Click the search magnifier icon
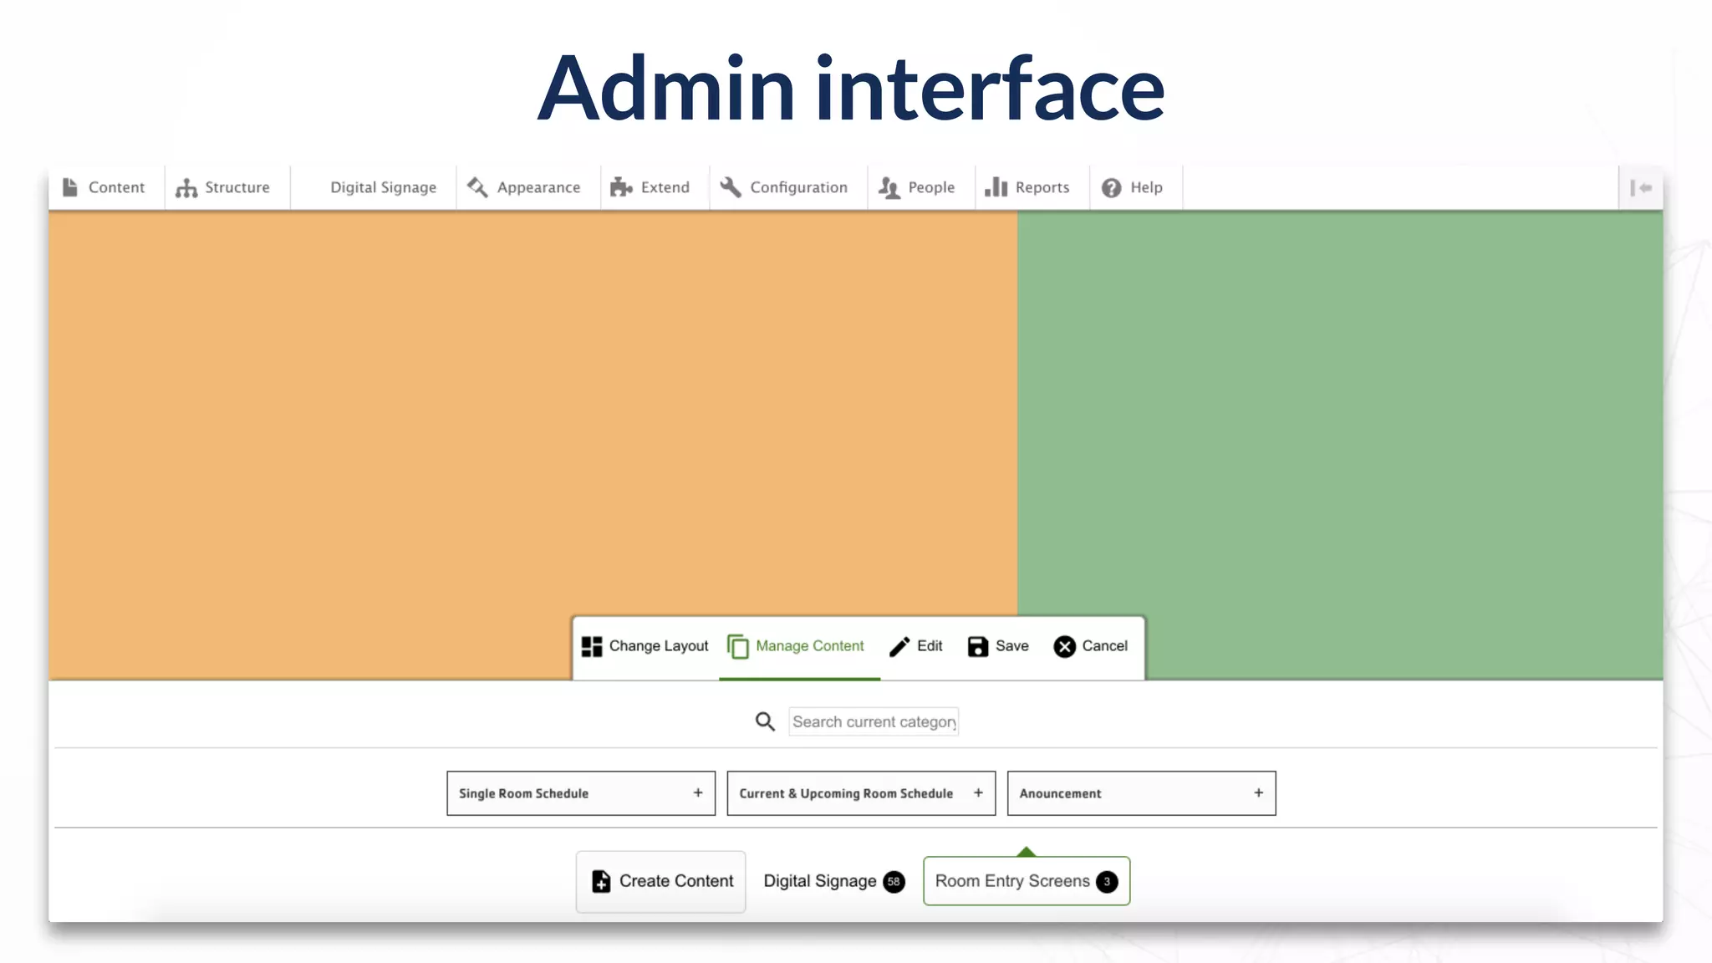The height and width of the screenshot is (963, 1712). (765, 721)
